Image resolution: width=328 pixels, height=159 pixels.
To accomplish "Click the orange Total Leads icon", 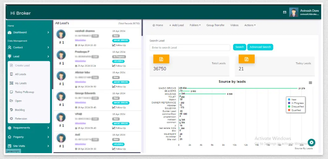I will click(161, 59).
